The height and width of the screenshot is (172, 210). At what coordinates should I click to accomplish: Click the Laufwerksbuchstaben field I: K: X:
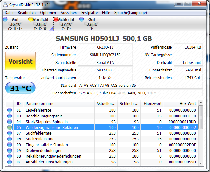105,78
